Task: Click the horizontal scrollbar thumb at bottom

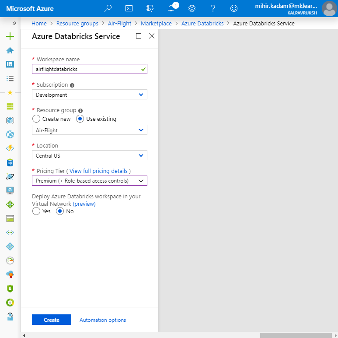Action: [x=296, y=335]
